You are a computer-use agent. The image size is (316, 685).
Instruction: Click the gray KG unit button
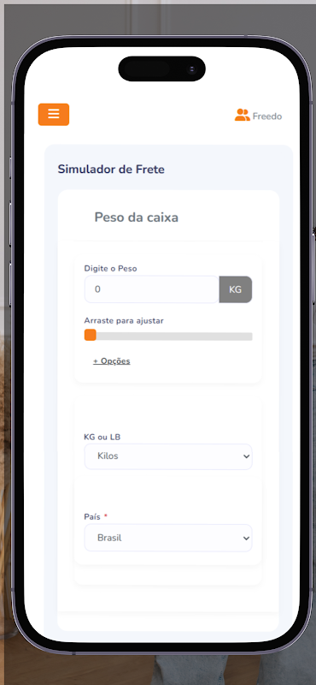(236, 289)
